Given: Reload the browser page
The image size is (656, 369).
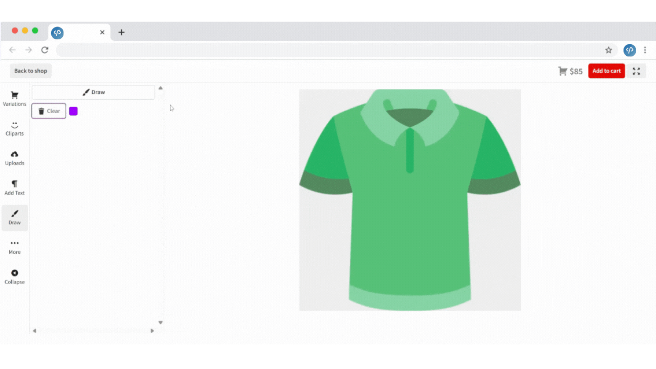Looking at the screenshot, I should click(x=45, y=50).
